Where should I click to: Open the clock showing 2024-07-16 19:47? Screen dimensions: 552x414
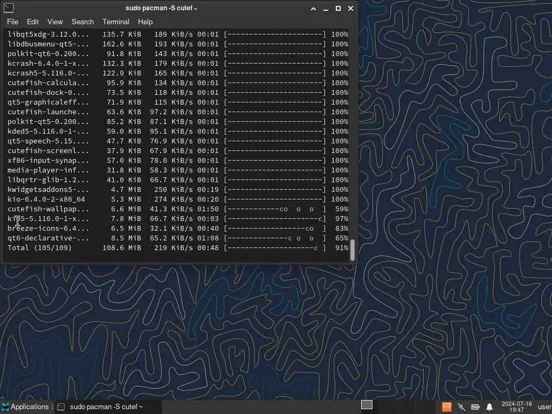point(516,407)
